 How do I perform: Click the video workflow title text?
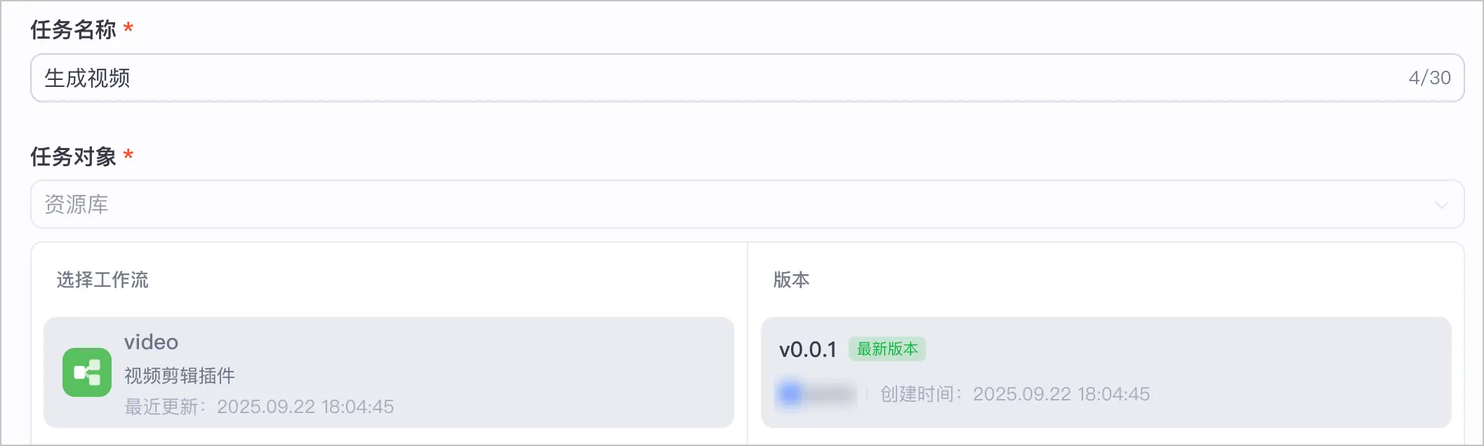point(151,342)
